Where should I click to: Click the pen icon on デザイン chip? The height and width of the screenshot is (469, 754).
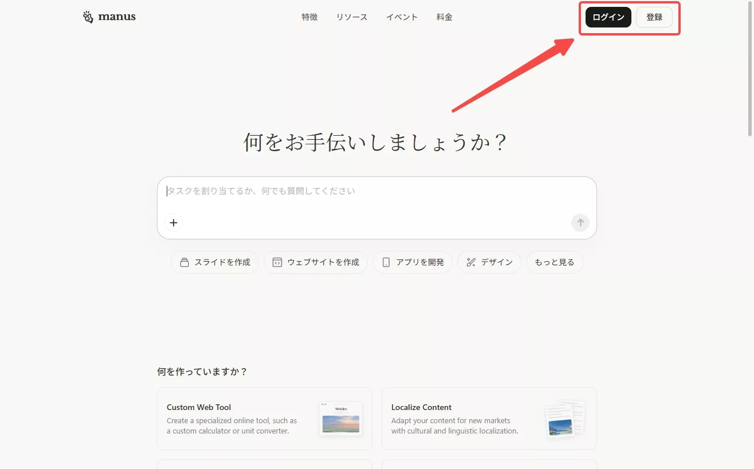[x=472, y=262]
